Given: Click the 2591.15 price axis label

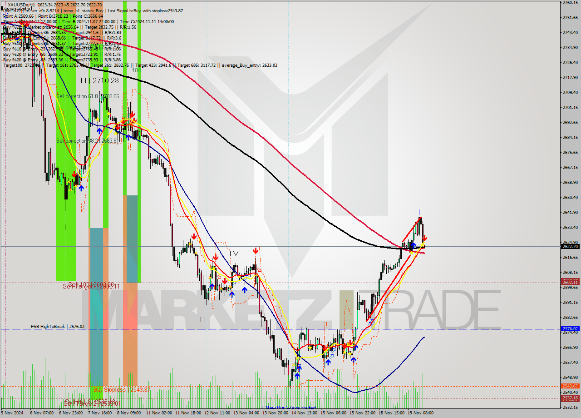Looking at the screenshot, I should [570, 302].
